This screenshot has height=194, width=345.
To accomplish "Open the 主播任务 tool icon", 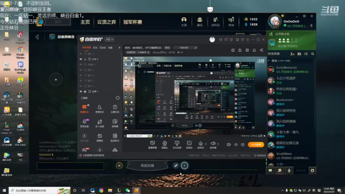I will click(115, 109).
